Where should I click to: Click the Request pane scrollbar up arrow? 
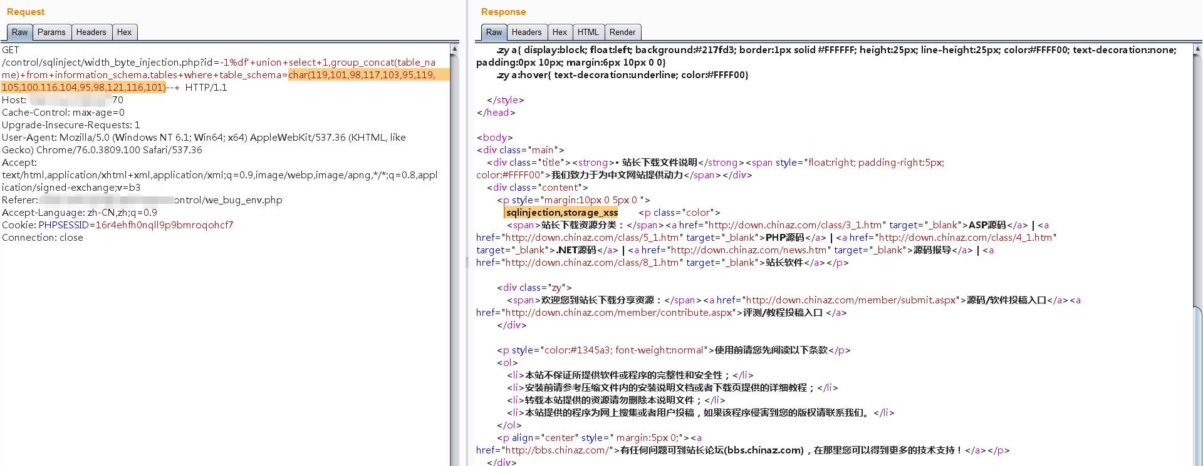[x=454, y=48]
